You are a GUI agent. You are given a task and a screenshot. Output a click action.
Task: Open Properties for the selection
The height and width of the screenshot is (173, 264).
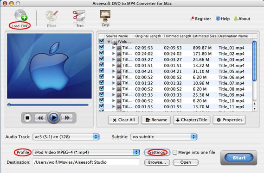click(x=229, y=120)
